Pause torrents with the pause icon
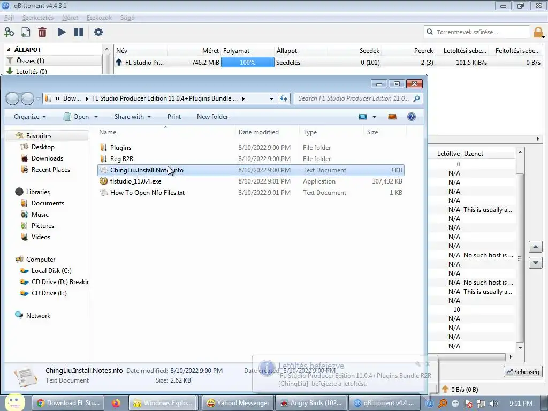Image resolution: width=548 pixels, height=411 pixels. [x=79, y=32]
